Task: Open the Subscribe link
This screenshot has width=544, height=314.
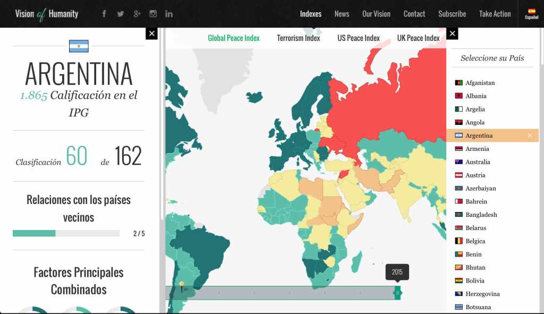Action: click(452, 14)
